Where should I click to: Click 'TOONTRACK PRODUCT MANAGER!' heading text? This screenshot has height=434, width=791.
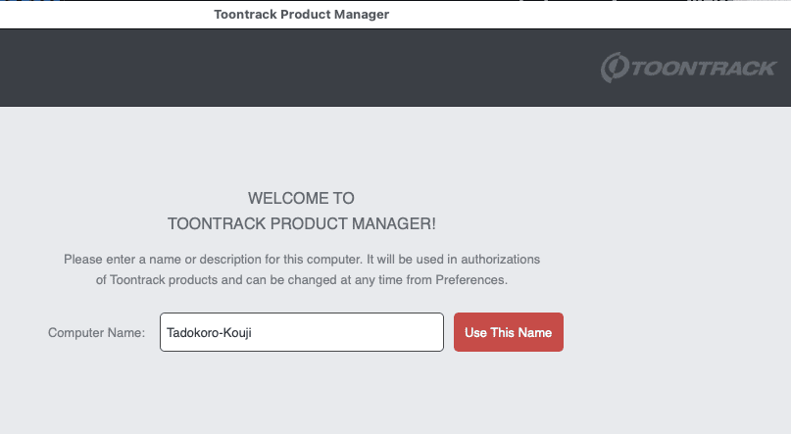(x=302, y=223)
